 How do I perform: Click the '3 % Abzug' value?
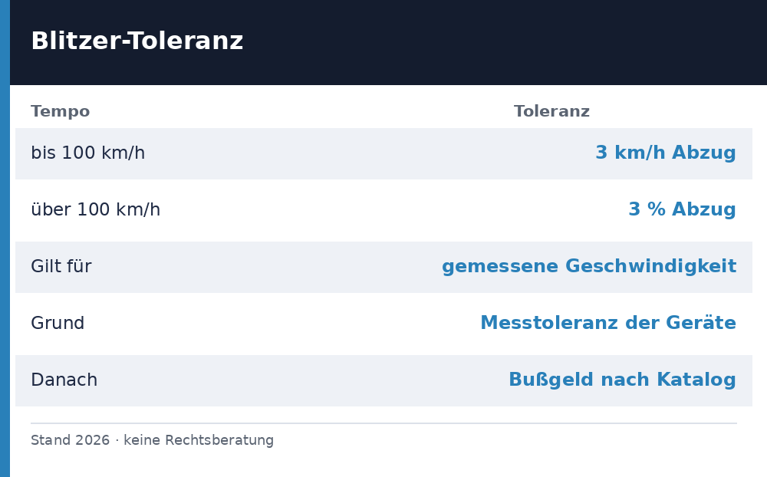682,210
